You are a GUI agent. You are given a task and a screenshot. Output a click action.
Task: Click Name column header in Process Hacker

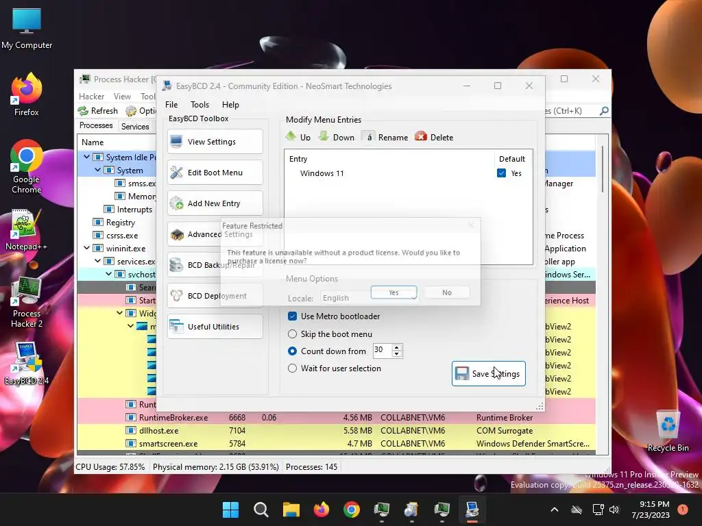(x=117, y=142)
